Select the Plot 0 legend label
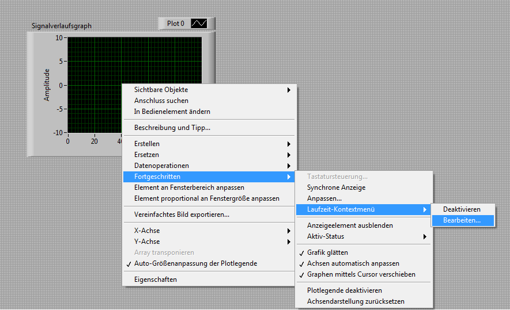Image resolution: width=510 pixels, height=310 pixels. pyautogui.click(x=176, y=24)
